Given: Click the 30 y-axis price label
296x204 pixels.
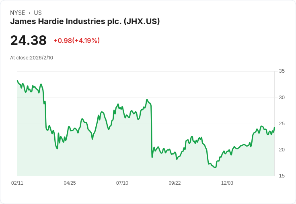Looking at the screenshot, I should pyautogui.click(x=282, y=98).
